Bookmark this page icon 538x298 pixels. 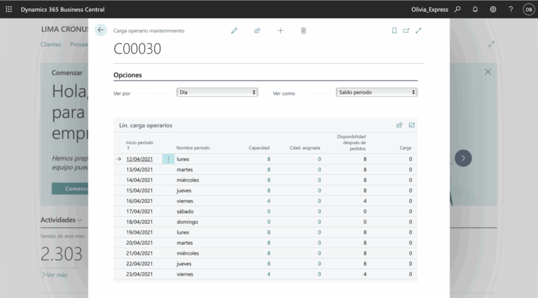(394, 31)
